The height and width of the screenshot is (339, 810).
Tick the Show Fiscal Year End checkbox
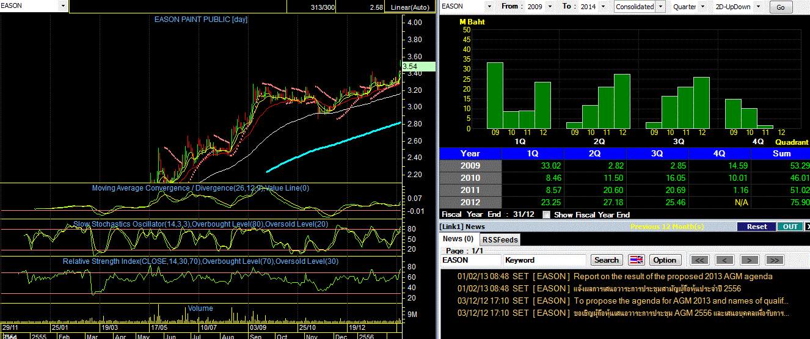tap(547, 215)
